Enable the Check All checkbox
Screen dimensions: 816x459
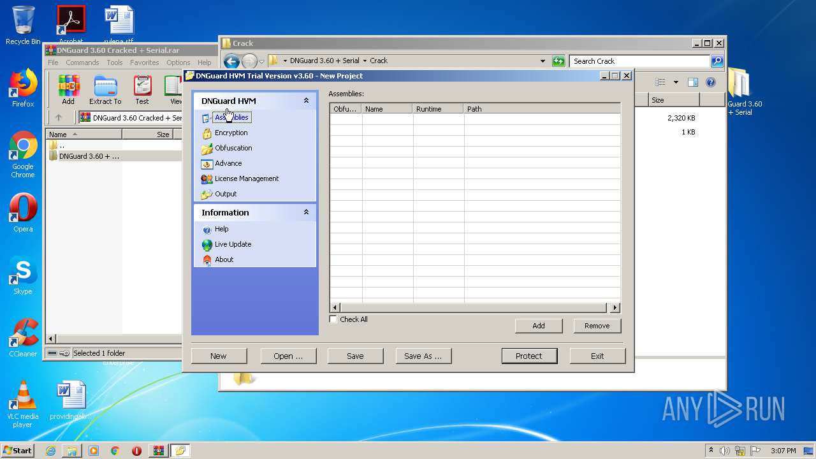333,319
